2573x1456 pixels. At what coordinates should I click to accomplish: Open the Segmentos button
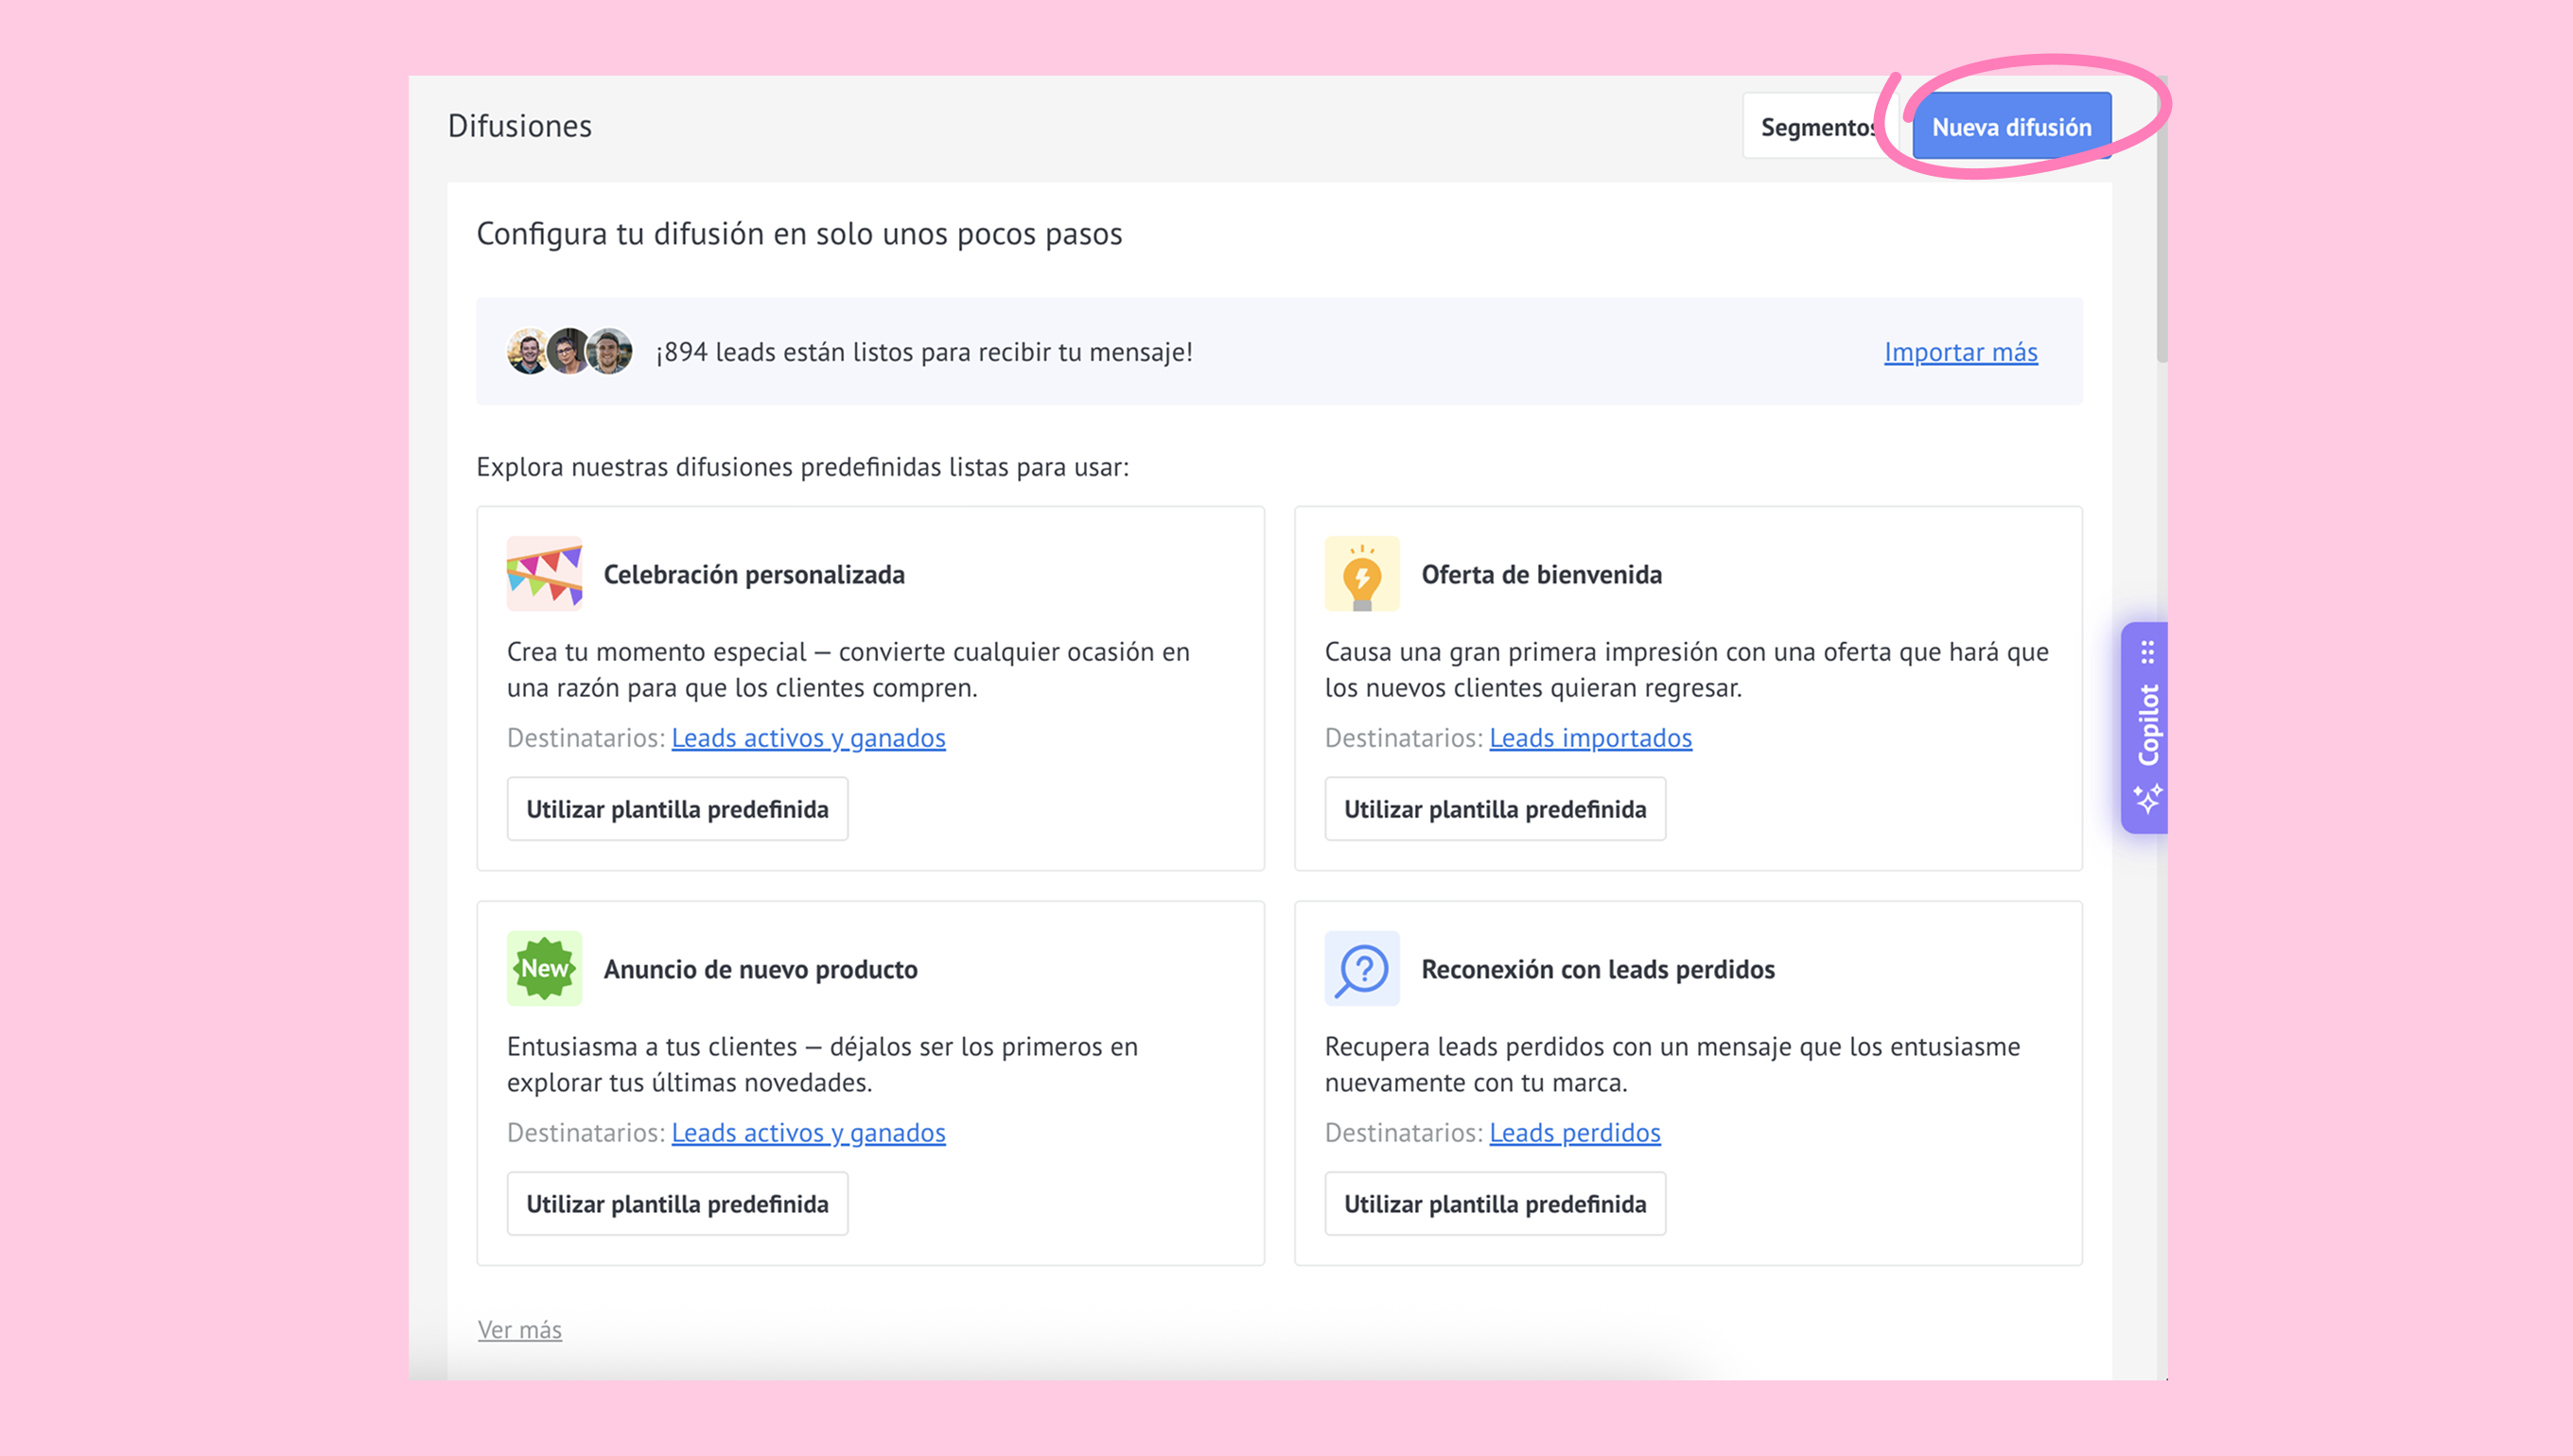(1814, 127)
